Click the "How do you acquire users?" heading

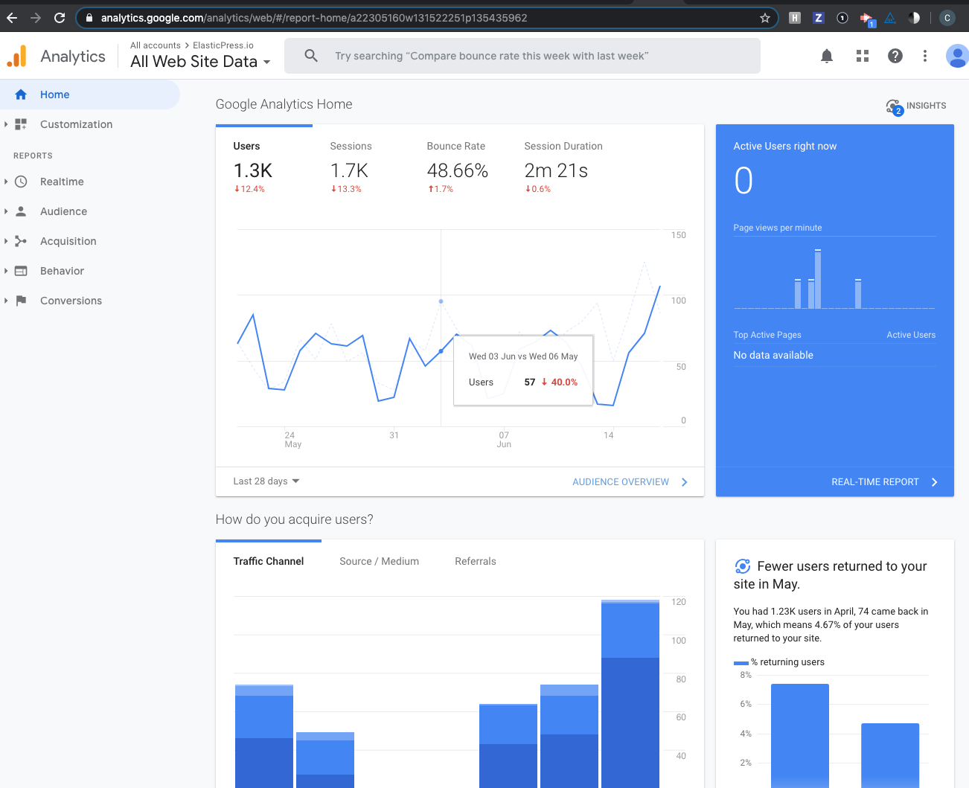(295, 519)
